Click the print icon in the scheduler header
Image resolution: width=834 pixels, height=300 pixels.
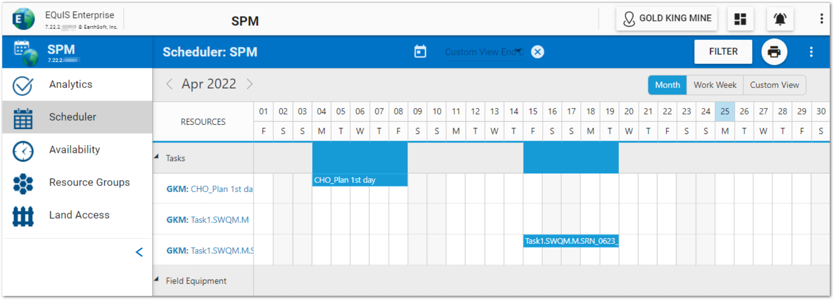coord(775,52)
